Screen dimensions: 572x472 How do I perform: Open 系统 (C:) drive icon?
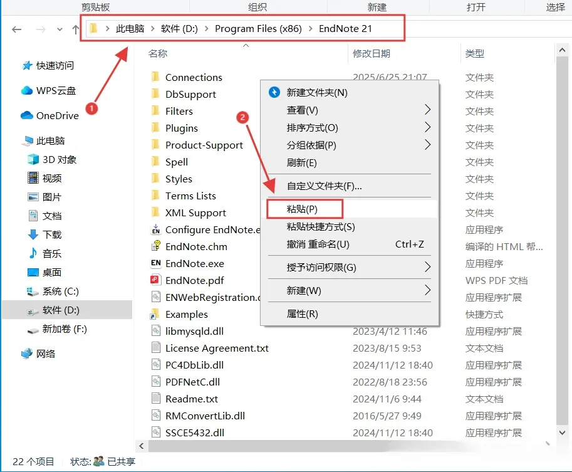click(33, 291)
